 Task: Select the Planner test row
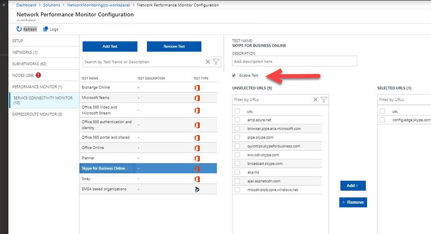click(x=148, y=158)
